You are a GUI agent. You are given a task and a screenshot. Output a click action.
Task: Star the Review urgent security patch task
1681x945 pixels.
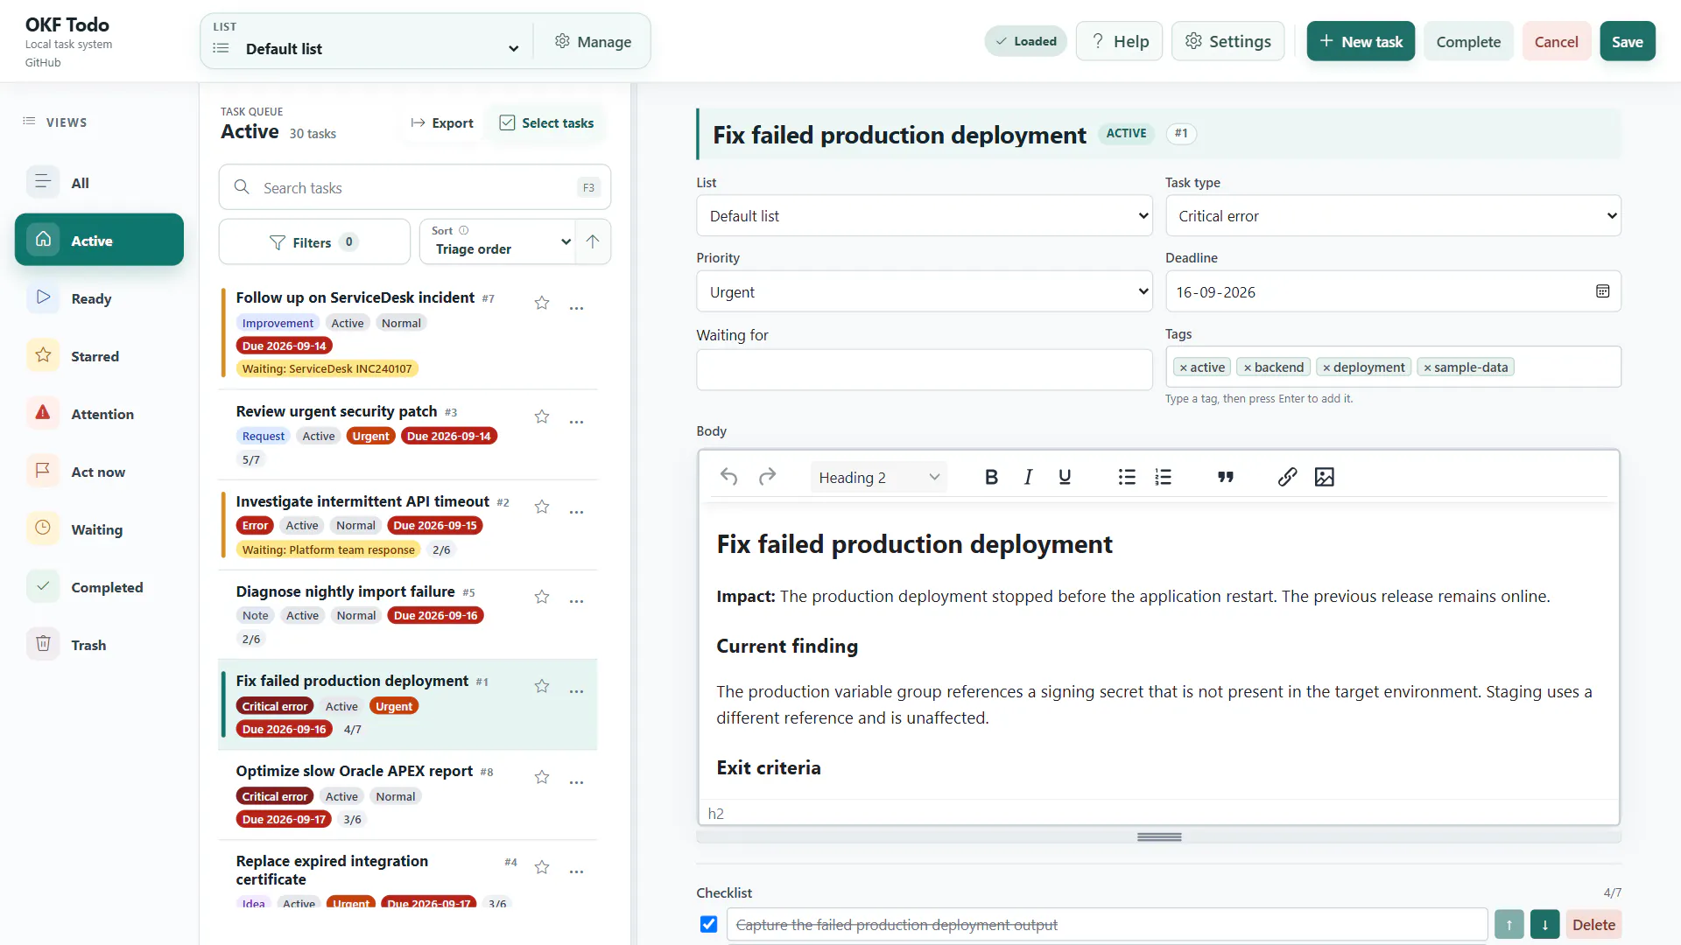[542, 416]
